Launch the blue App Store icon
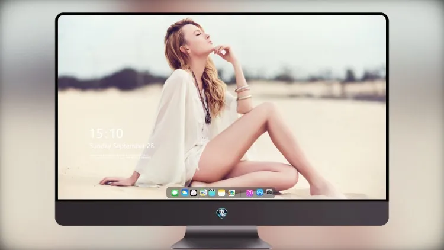 (260, 193)
